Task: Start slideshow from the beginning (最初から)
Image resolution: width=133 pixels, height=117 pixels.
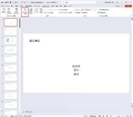Action: (4, 11)
